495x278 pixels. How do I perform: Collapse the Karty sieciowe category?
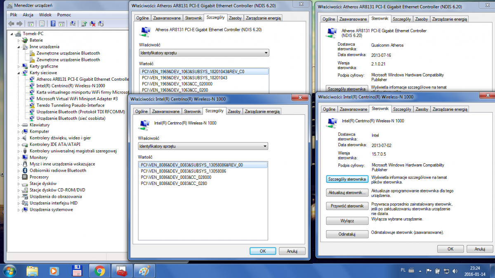click(x=19, y=73)
